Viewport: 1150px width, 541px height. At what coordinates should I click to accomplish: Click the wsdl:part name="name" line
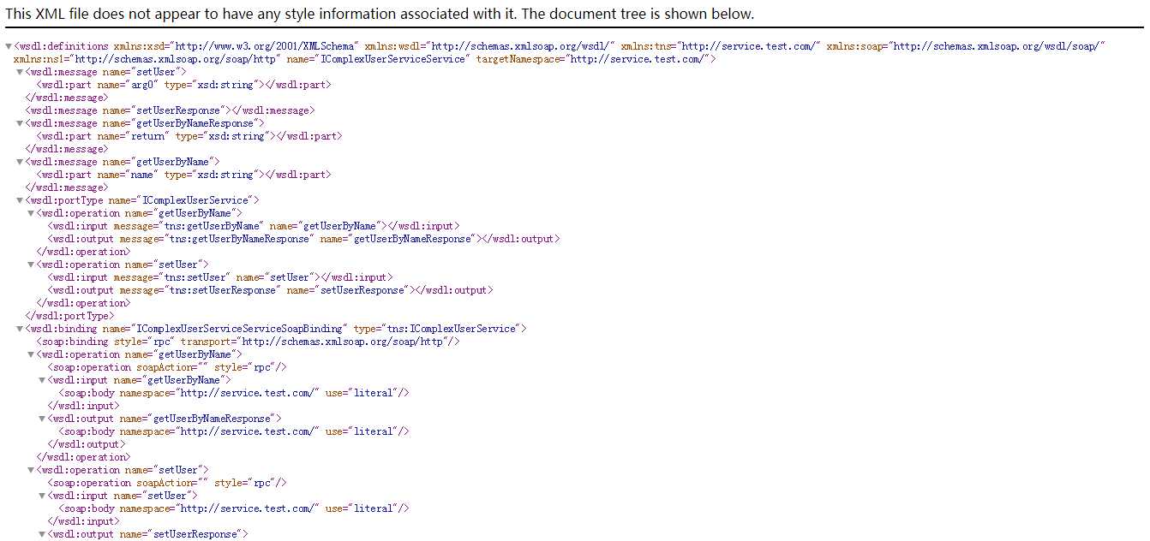(x=183, y=175)
